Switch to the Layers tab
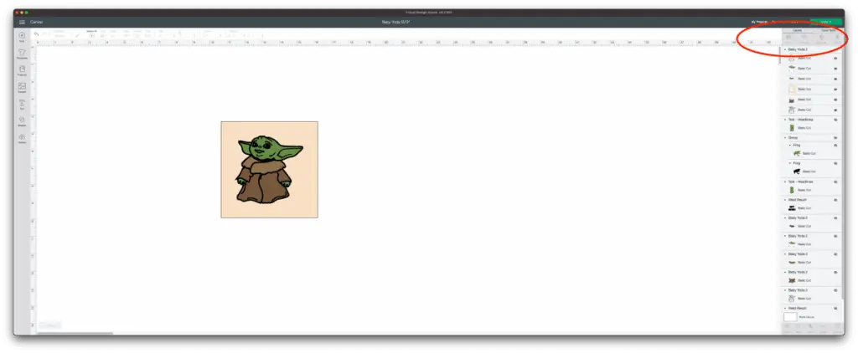This screenshot has height=353, width=858. [798, 30]
